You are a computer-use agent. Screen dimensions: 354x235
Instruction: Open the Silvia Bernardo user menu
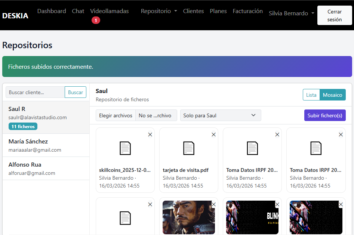click(291, 13)
